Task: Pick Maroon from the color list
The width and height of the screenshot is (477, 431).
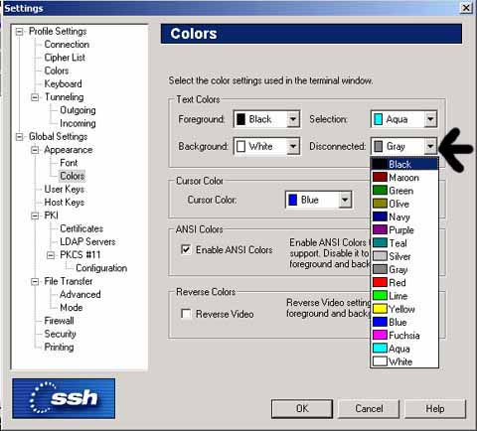Action: [x=404, y=178]
